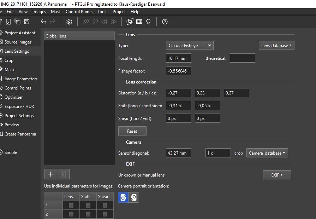Select the second camera portrait orientation icon
The width and height of the screenshot is (316, 219).
tap(134, 197)
